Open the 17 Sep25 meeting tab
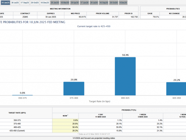 tap(25, 3)
